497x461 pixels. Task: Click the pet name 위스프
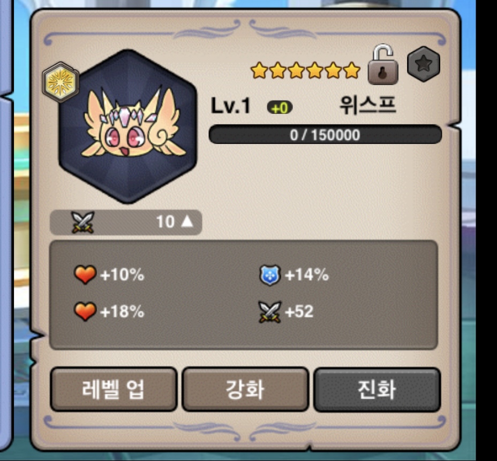click(x=368, y=105)
